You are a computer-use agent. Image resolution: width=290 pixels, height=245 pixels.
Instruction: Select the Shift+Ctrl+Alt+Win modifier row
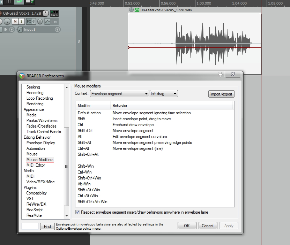point(155,201)
